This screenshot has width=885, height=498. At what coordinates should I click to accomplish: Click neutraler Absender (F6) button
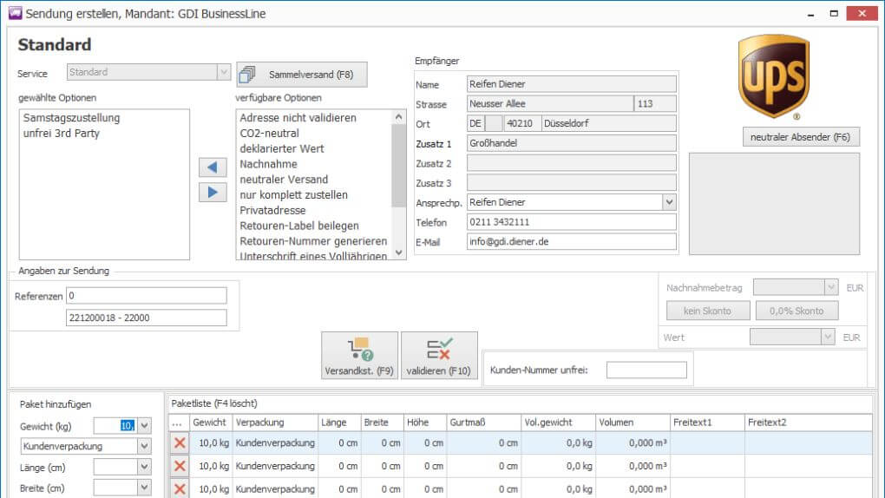(x=801, y=137)
